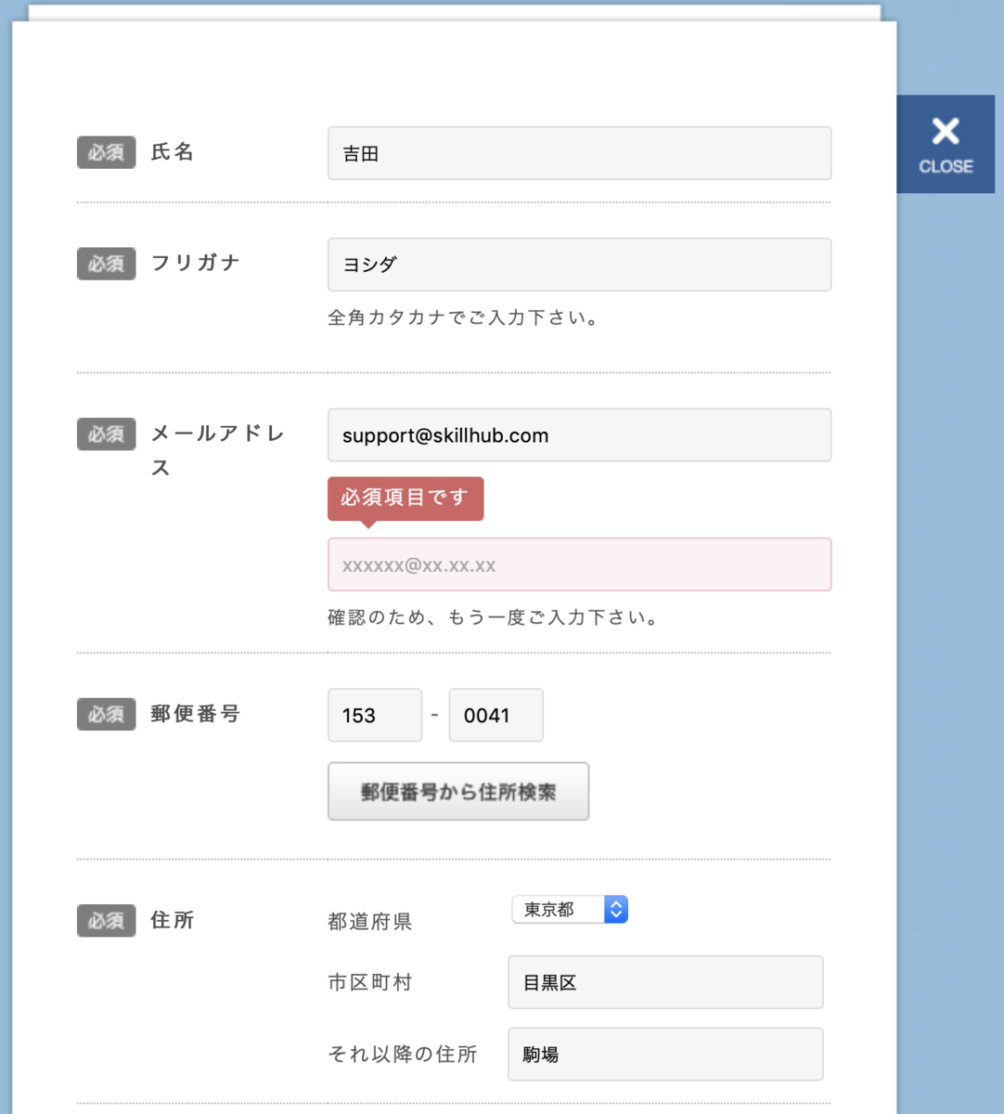
Task: Click the empty email confirmation field
Action: (579, 564)
